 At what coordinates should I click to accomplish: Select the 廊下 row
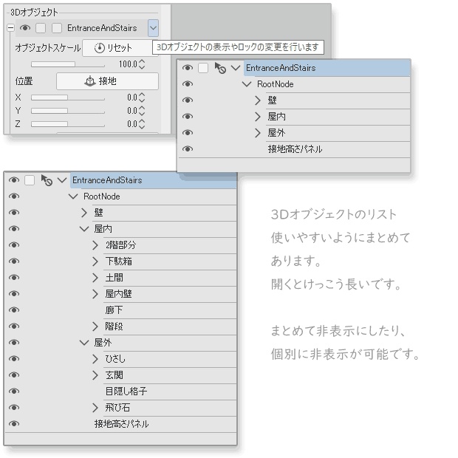[x=170, y=310]
